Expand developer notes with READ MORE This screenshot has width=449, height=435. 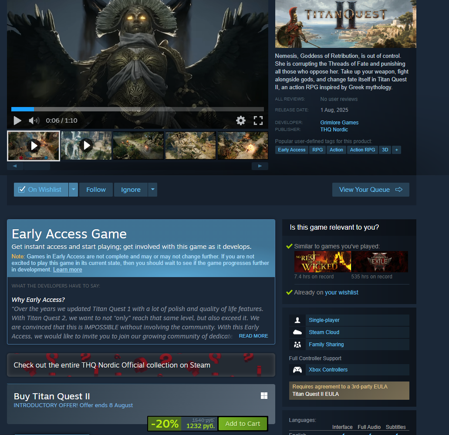click(253, 336)
